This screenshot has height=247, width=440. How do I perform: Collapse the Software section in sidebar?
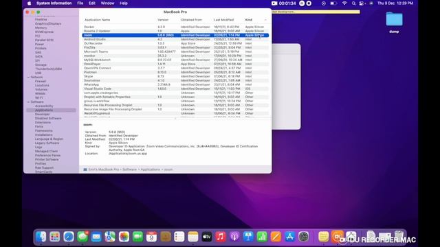28,102
